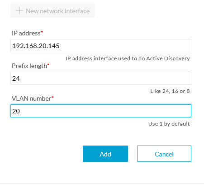Place cursor on the value 24
The width and height of the screenshot is (204, 185).
(x=16, y=78)
